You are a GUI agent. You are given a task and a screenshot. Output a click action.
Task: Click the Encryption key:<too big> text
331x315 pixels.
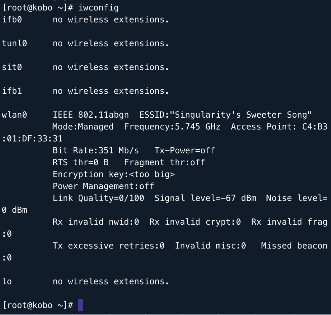(114, 174)
